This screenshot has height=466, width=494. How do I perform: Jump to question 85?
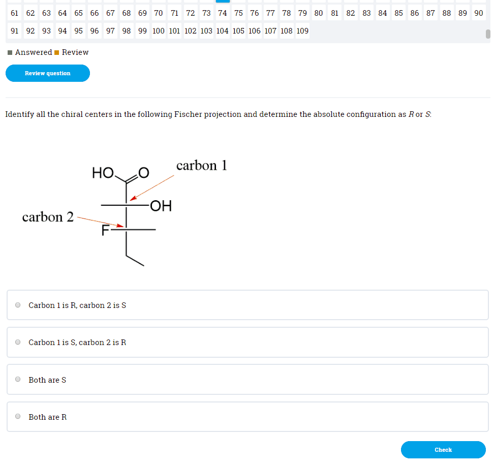click(398, 13)
